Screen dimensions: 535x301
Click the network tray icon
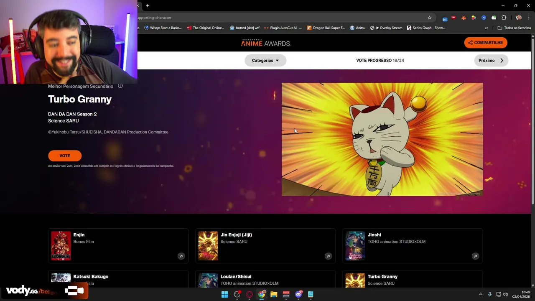[498, 294]
